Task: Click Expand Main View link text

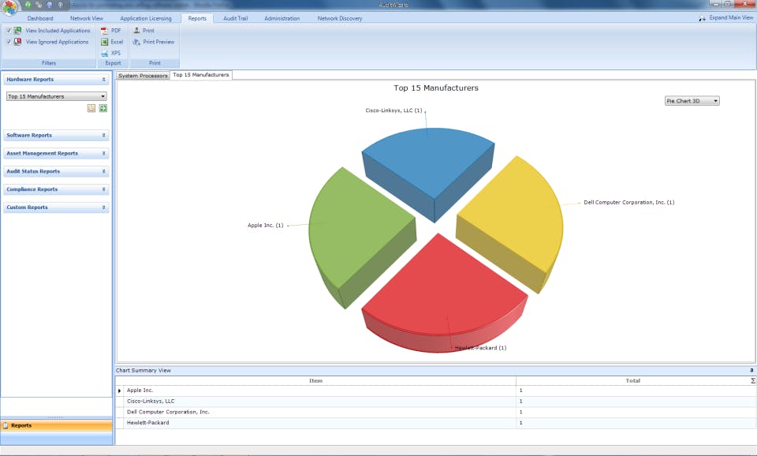Action: click(x=731, y=18)
